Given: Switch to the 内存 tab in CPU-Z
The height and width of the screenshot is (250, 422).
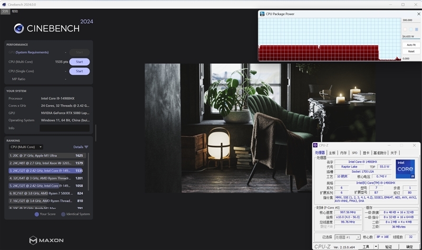Looking at the screenshot, I should point(343,153).
